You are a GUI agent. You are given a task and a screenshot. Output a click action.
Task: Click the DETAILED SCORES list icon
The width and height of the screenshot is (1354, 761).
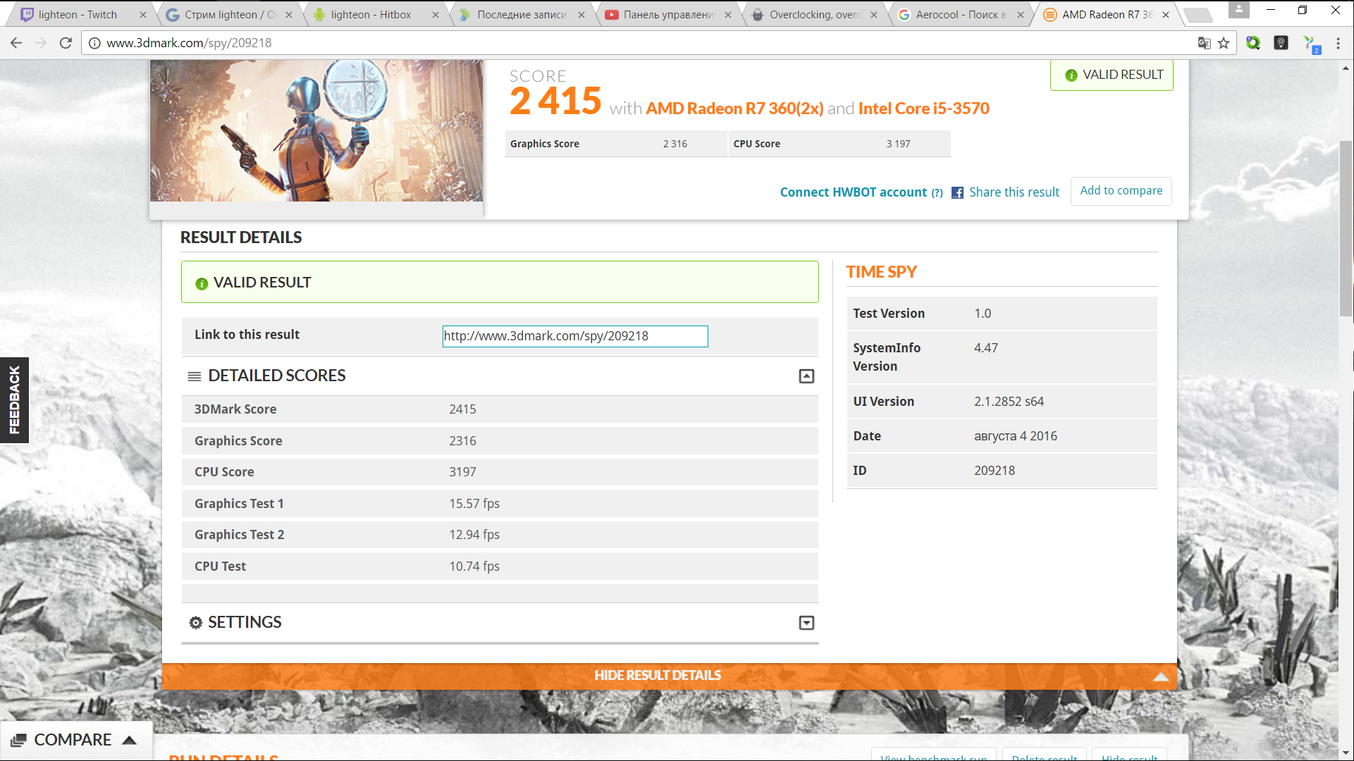[x=195, y=376]
